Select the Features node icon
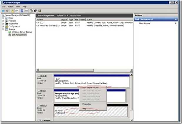This screenshot has height=124, width=182. coord(6,21)
